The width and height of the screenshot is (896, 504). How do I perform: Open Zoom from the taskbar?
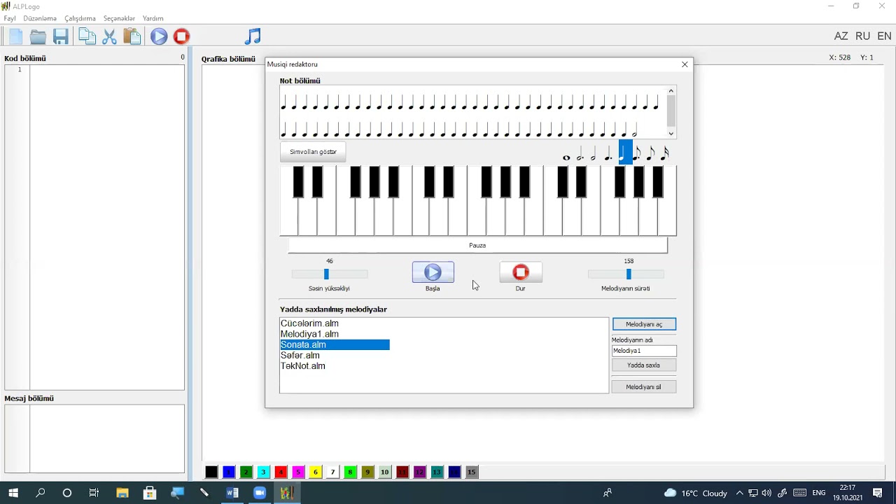[x=260, y=493]
